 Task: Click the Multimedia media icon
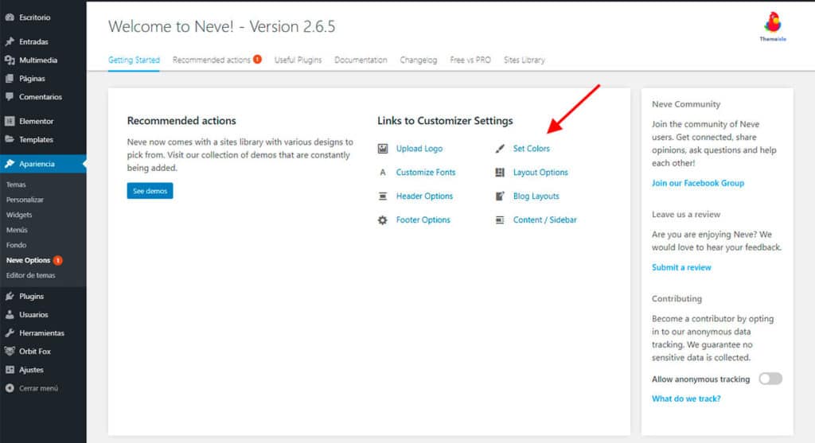(10, 60)
